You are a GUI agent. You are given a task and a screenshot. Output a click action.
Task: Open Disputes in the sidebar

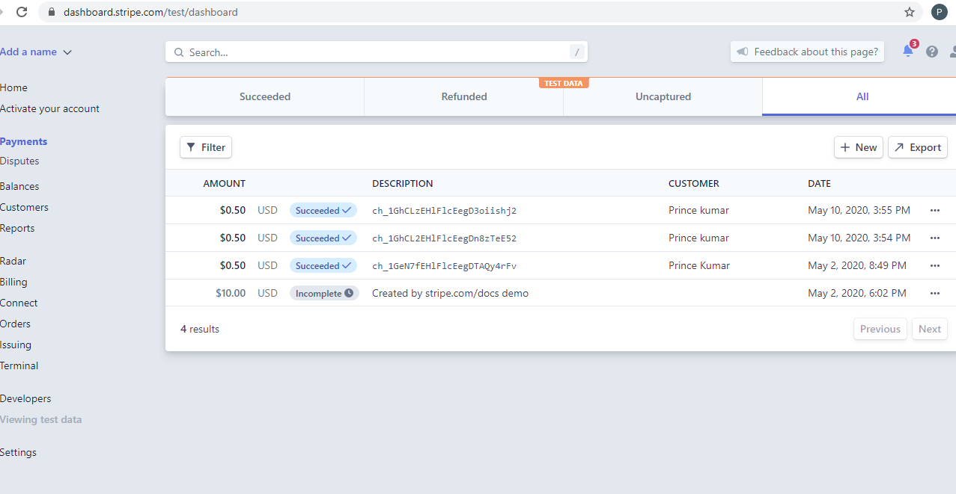tap(19, 161)
